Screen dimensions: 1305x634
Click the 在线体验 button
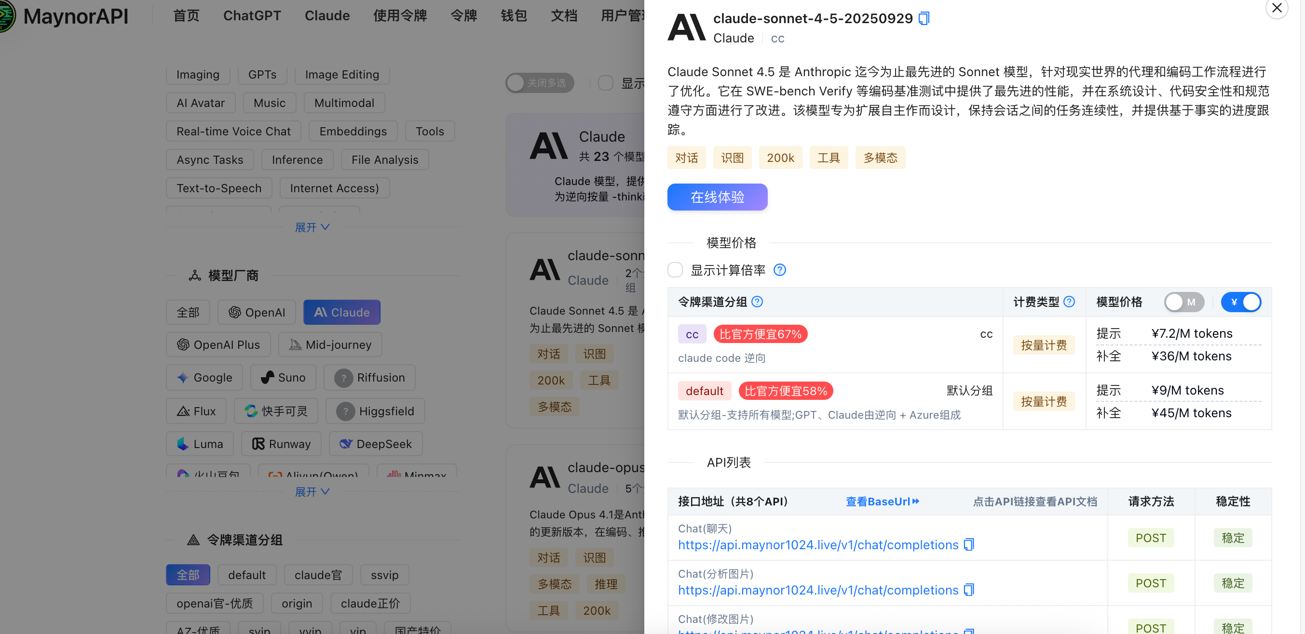click(x=717, y=197)
